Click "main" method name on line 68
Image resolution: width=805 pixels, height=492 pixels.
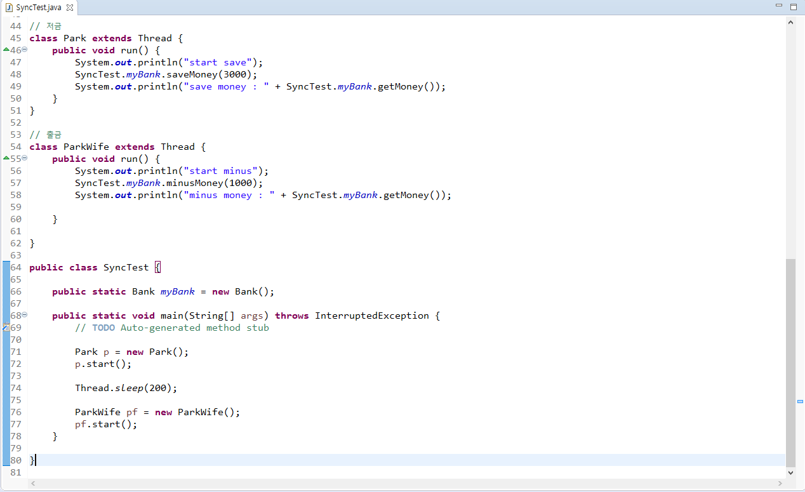(x=172, y=316)
